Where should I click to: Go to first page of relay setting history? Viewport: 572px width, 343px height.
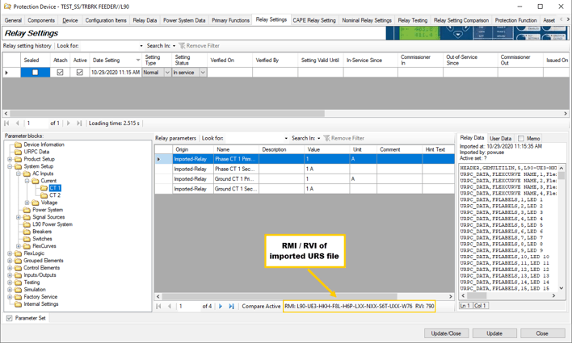[6, 123]
